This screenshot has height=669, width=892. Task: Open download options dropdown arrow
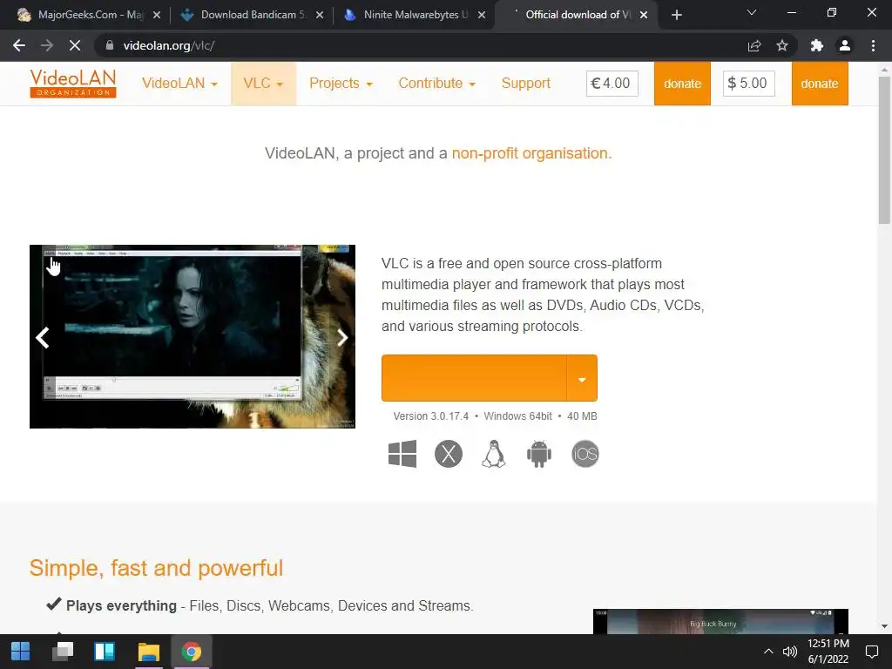point(582,378)
